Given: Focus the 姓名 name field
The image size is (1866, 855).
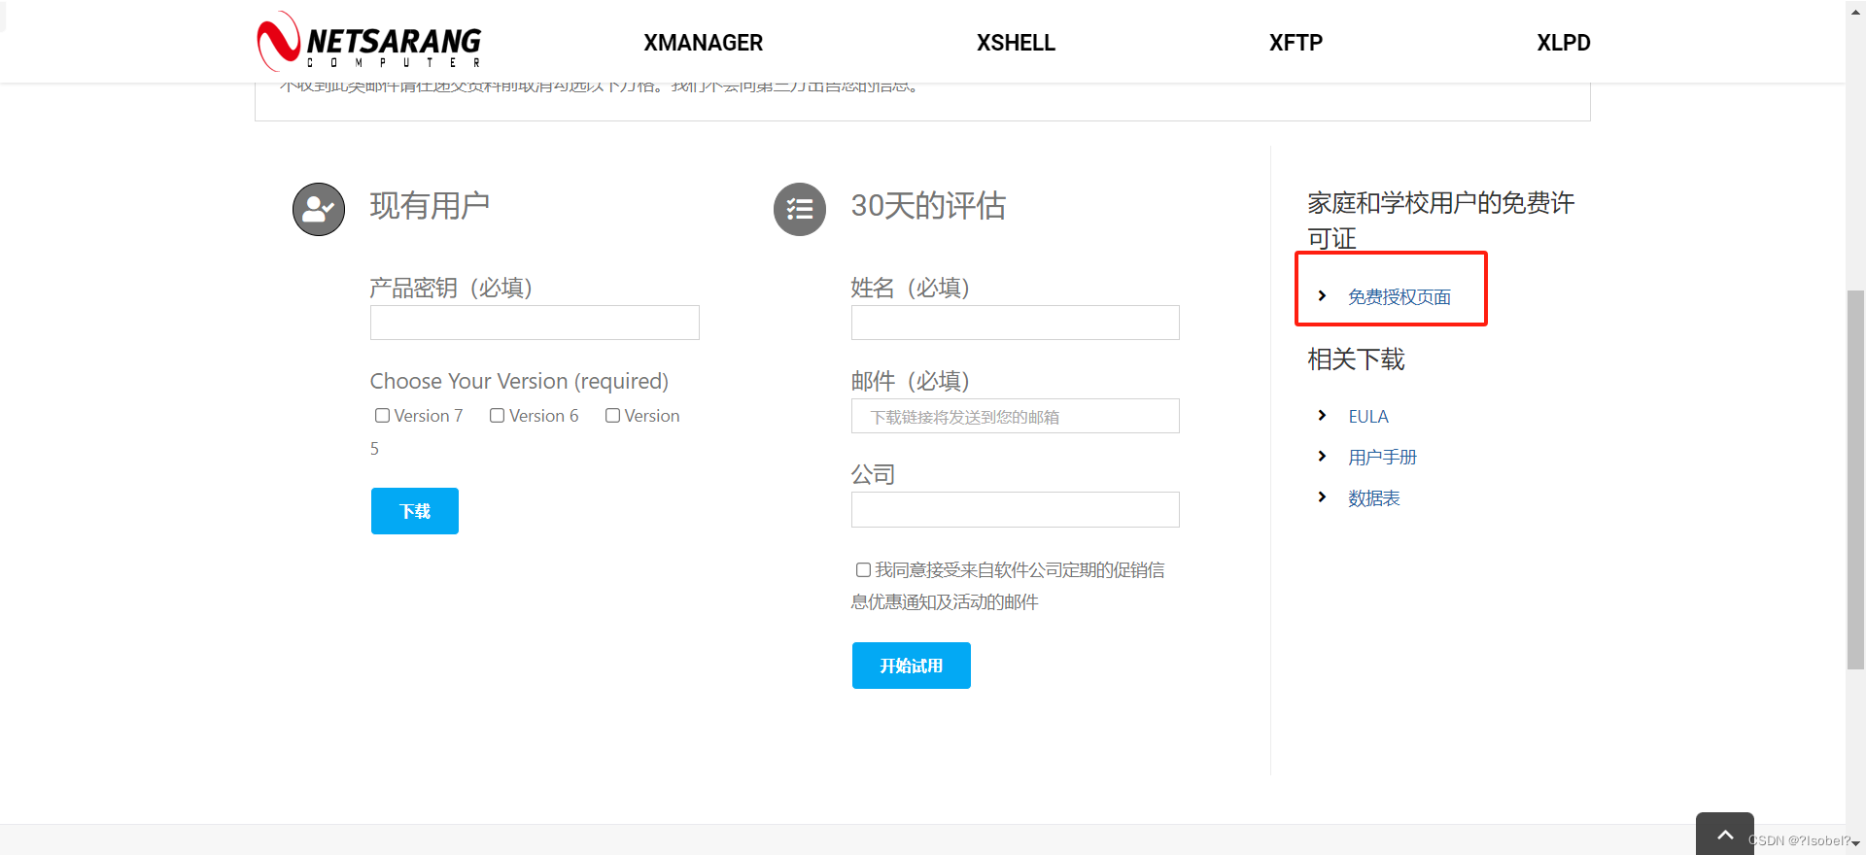Looking at the screenshot, I should (1016, 323).
